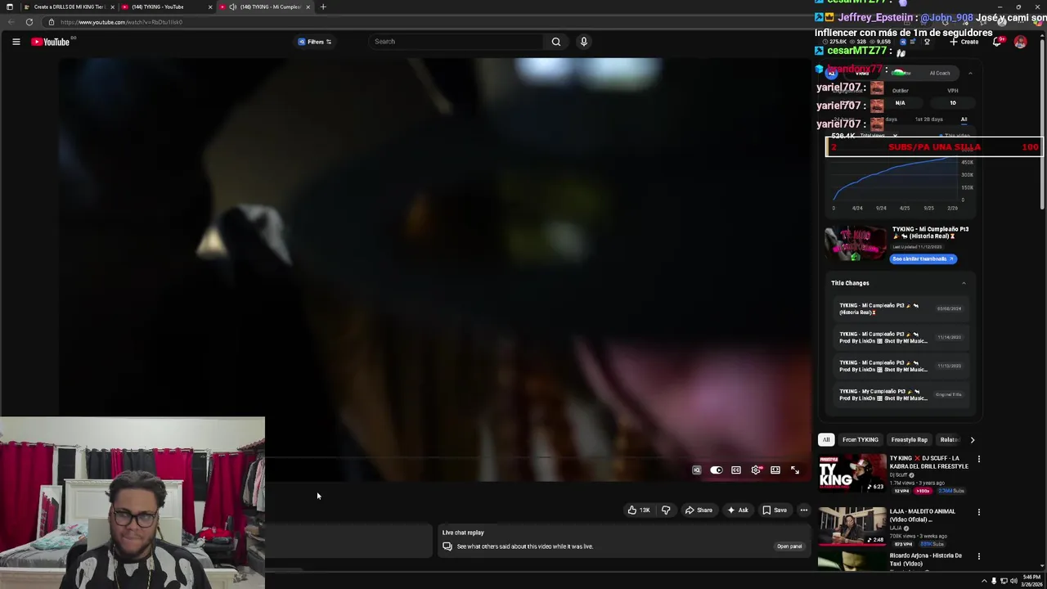Open the LAJA MALDITO ANIMAL thumbnail
1047x589 pixels.
click(x=852, y=526)
